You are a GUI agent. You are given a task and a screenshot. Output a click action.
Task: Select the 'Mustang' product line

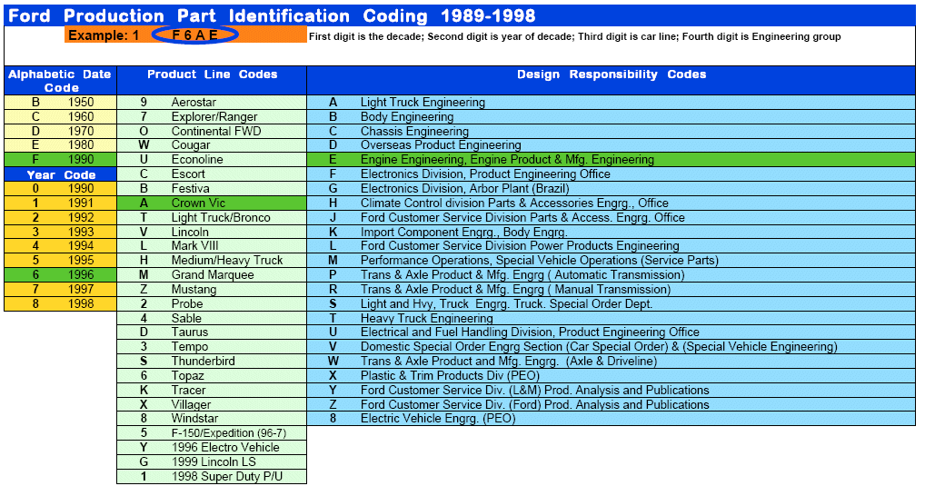point(212,290)
